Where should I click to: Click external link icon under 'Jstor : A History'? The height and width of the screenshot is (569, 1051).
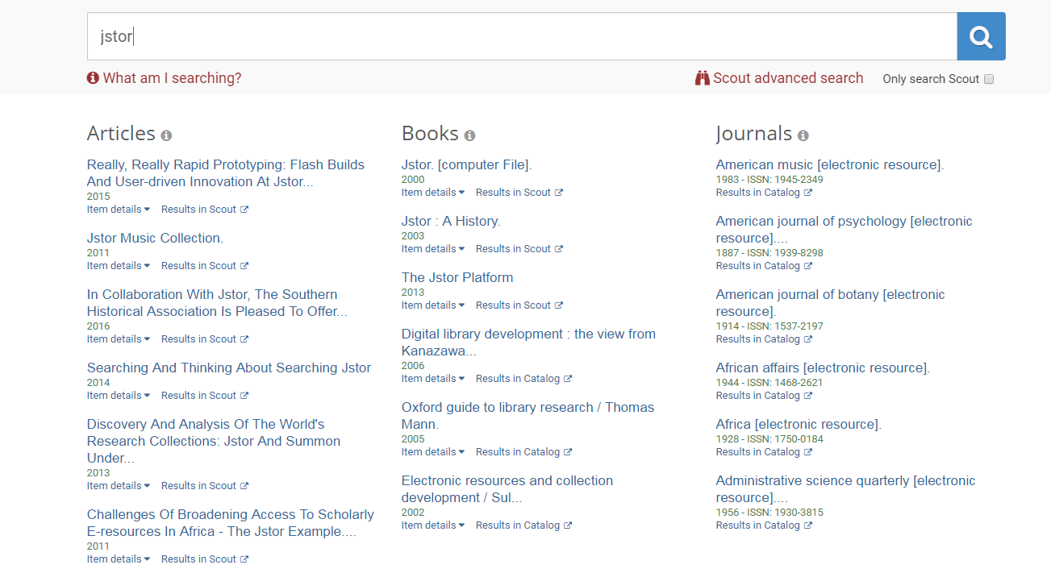(x=559, y=249)
